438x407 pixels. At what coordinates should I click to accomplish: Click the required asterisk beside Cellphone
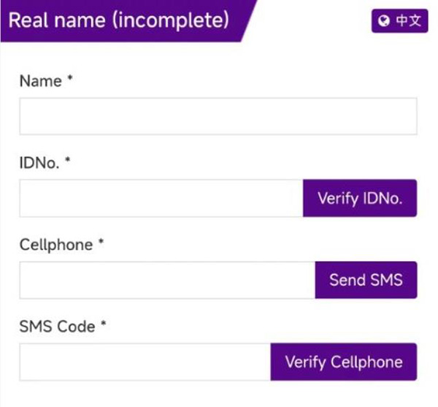click(101, 243)
